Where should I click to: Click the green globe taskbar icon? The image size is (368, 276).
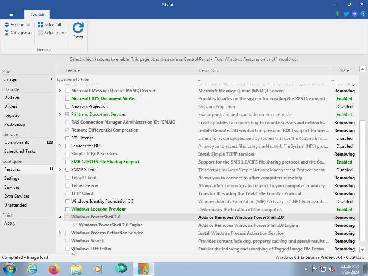click(x=121, y=269)
